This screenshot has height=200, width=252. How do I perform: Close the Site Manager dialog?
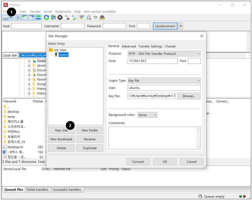pos(202,36)
